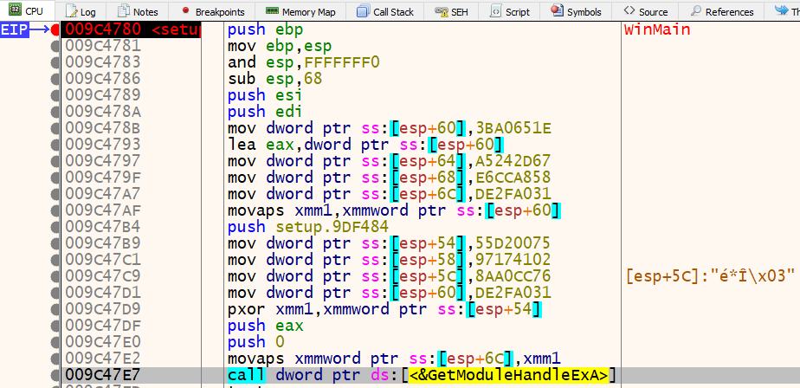Viewport: 800px width, 388px height.
Task: Toggle breakpoint bullet at address 009C4783
Action: (55, 63)
